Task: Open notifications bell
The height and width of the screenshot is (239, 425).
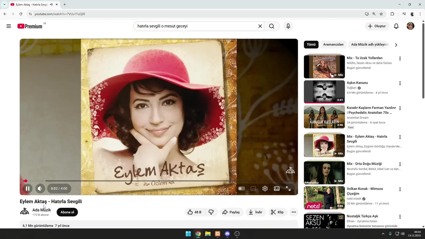Action: [x=396, y=26]
